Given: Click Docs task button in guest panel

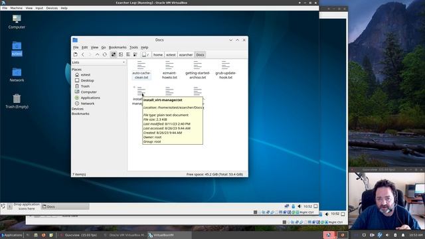Looking at the screenshot, I should pos(65,206).
